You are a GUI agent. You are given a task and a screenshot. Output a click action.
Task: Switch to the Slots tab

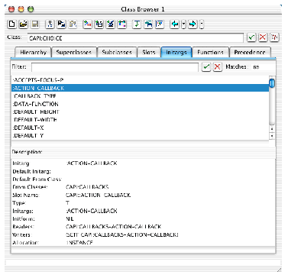click(x=149, y=53)
